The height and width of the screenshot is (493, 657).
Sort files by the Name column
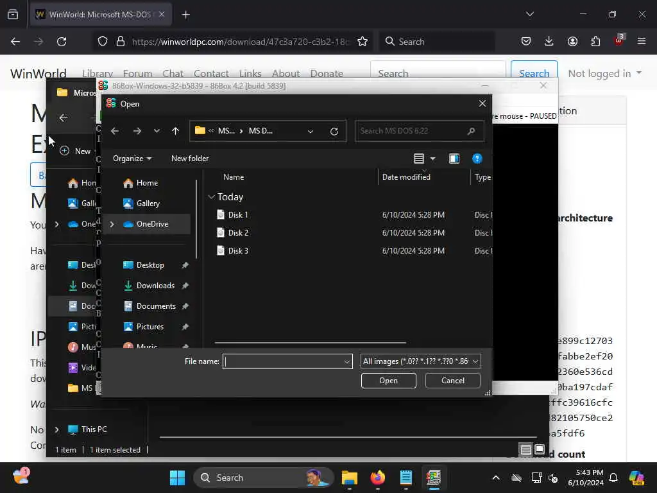pos(234,177)
